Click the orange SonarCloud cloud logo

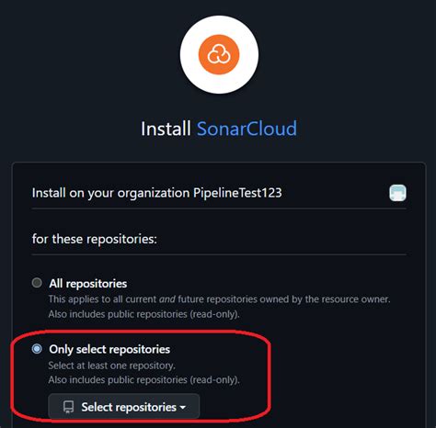point(219,54)
